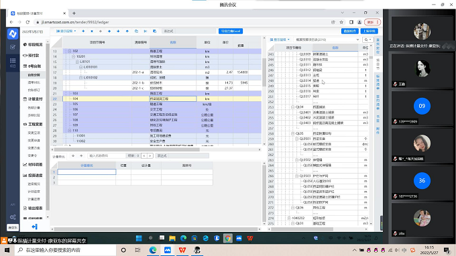Open 显示层级 dropdown in right panel

point(280,40)
